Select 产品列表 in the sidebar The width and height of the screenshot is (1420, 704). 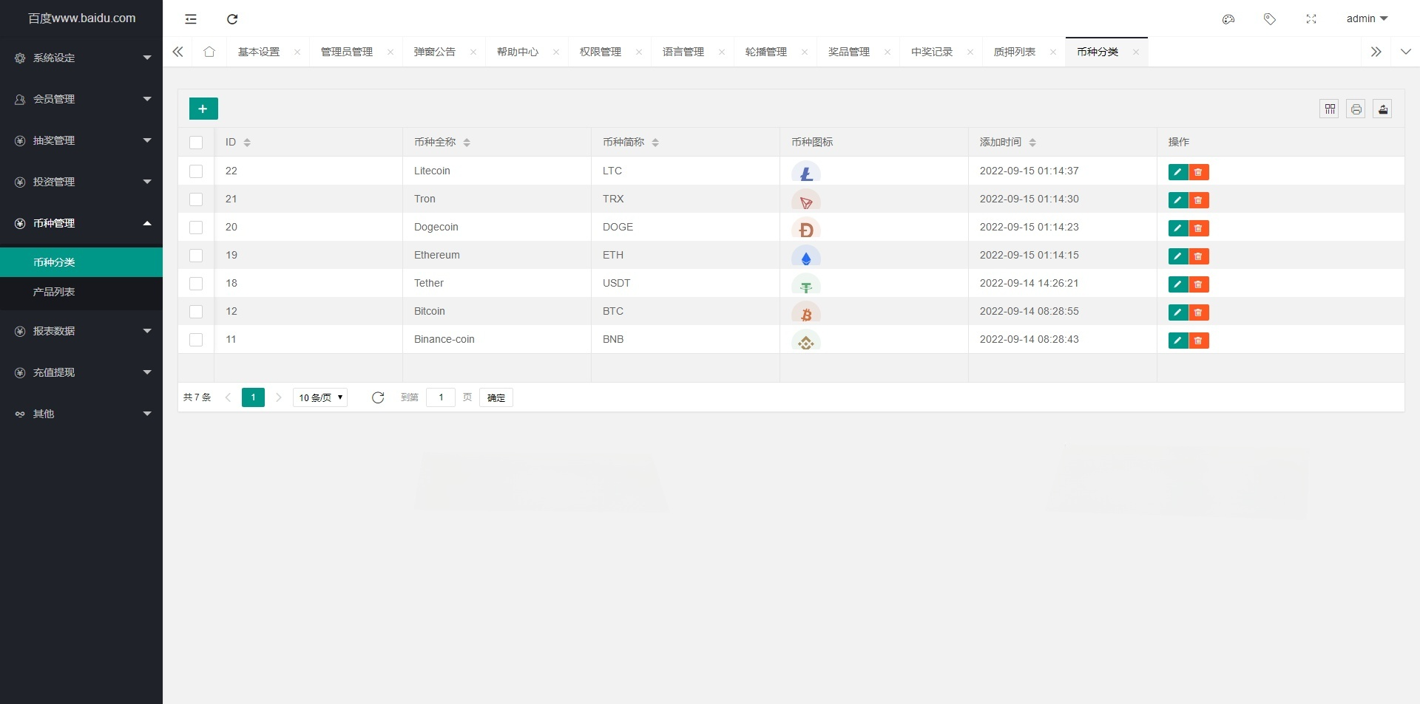(55, 292)
